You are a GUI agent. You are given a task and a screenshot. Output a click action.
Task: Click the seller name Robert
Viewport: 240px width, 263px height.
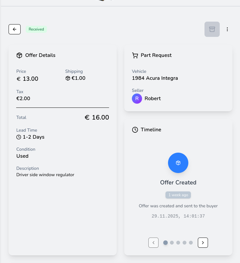click(152, 99)
